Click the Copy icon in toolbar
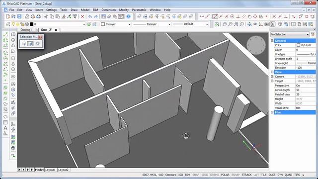Screen dimensions: 318x179 [x=52, y=16]
